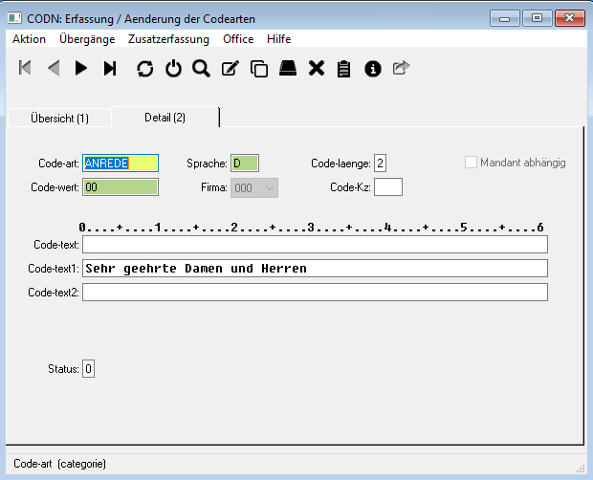Jump to the first record
Image resolution: width=593 pixels, height=480 pixels.
point(26,68)
